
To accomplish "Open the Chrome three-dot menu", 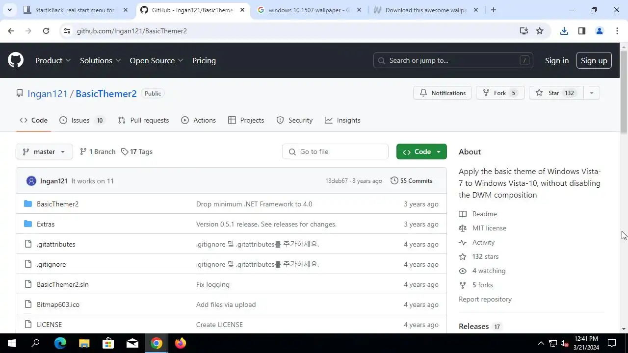I will 617,31.
